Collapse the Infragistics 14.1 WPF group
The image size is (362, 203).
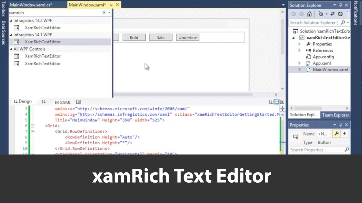pyautogui.click(x=11, y=35)
